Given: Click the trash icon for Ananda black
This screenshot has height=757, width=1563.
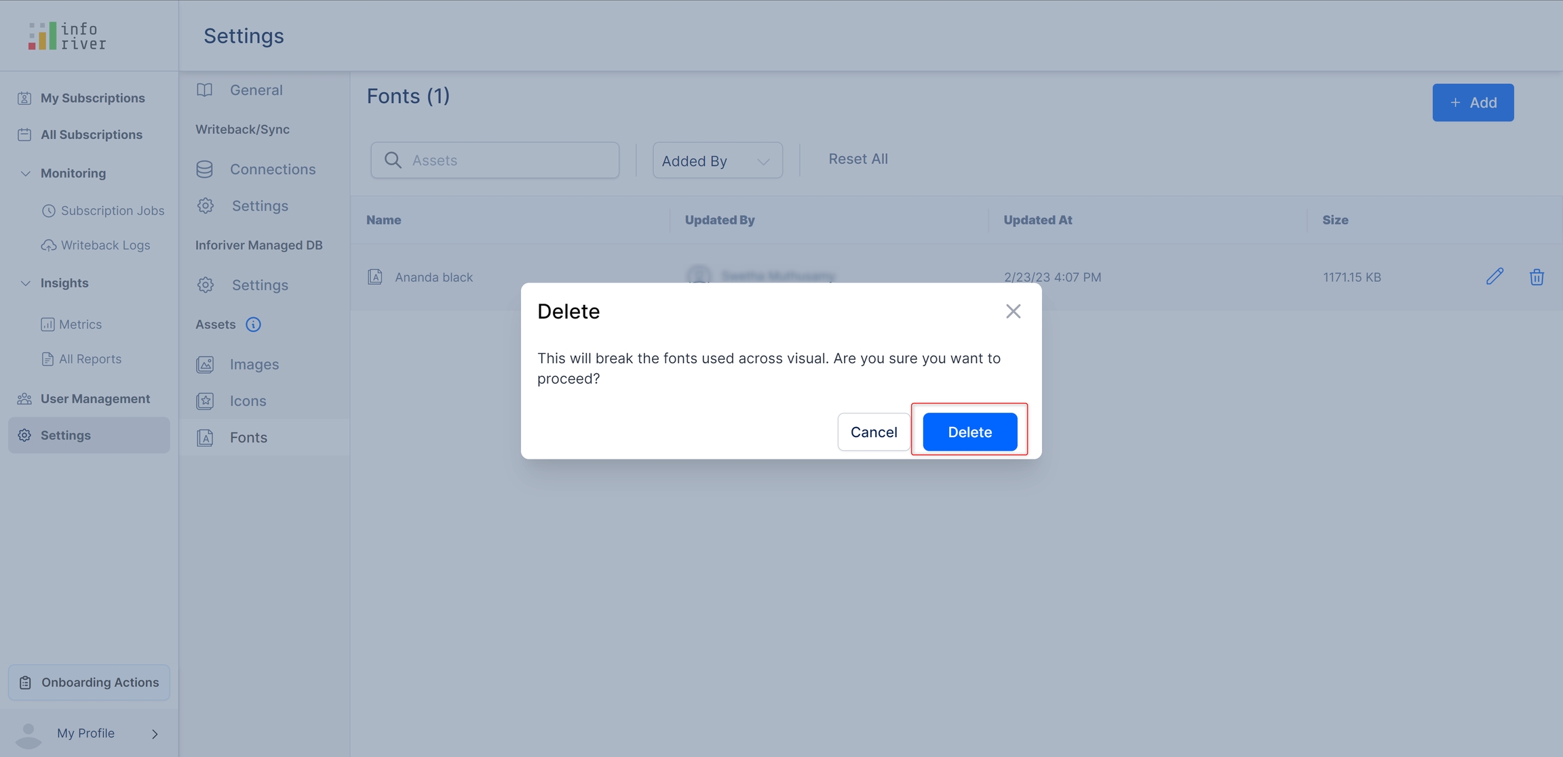Looking at the screenshot, I should coord(1537,277).
